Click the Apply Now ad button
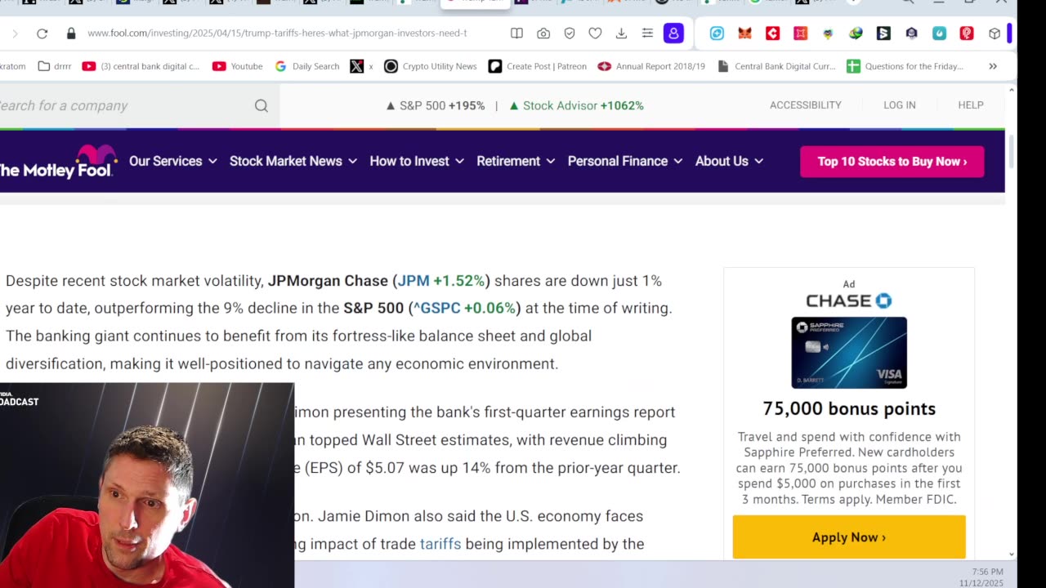Image resolution: width=1046 pixels, height=588 pixels. pos(849,537)
